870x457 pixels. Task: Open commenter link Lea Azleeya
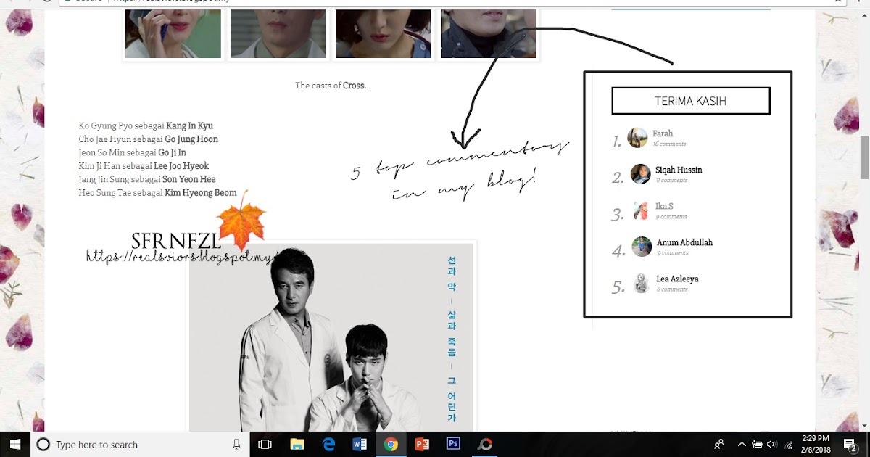pos(678,279)
